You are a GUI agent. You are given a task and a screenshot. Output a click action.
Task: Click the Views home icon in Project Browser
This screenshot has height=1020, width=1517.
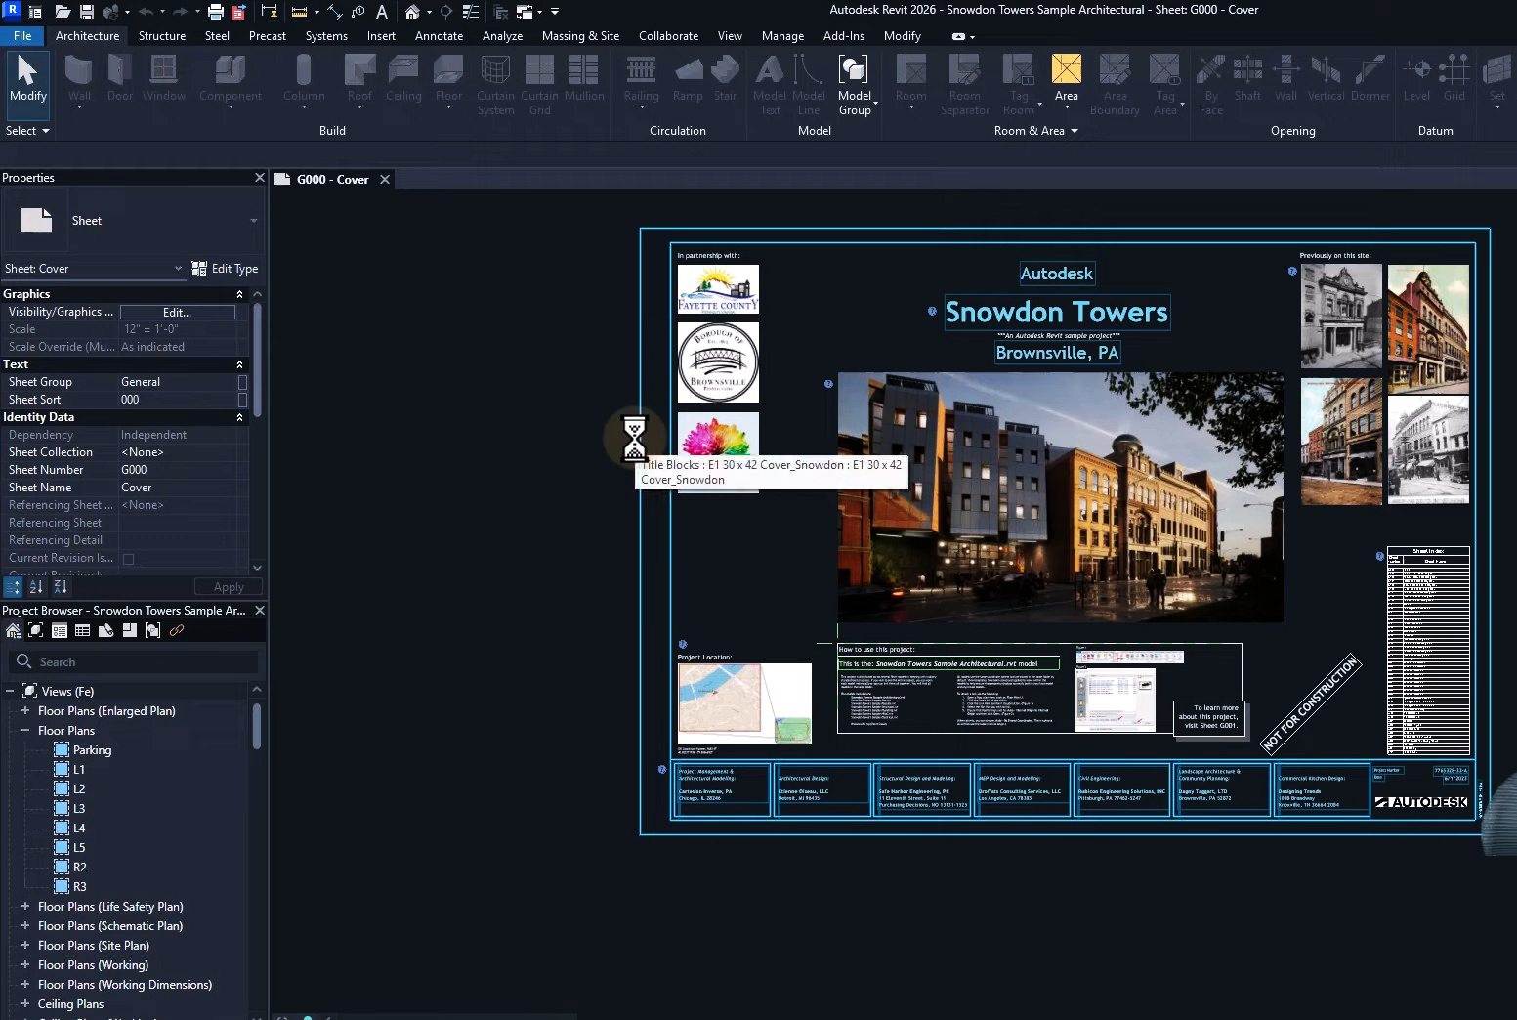tap(13, 631)
